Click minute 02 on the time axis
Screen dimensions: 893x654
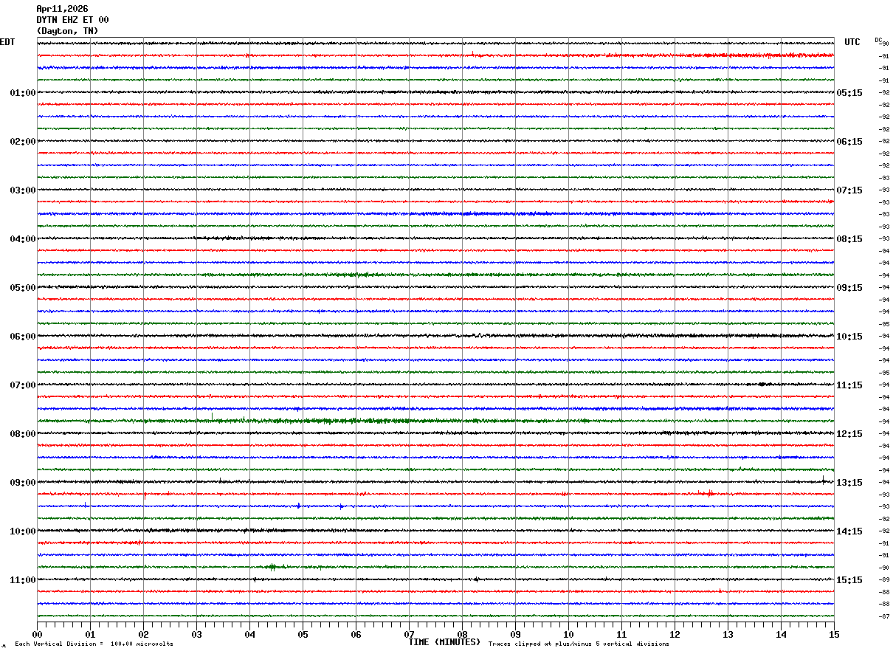coord(143,634)
